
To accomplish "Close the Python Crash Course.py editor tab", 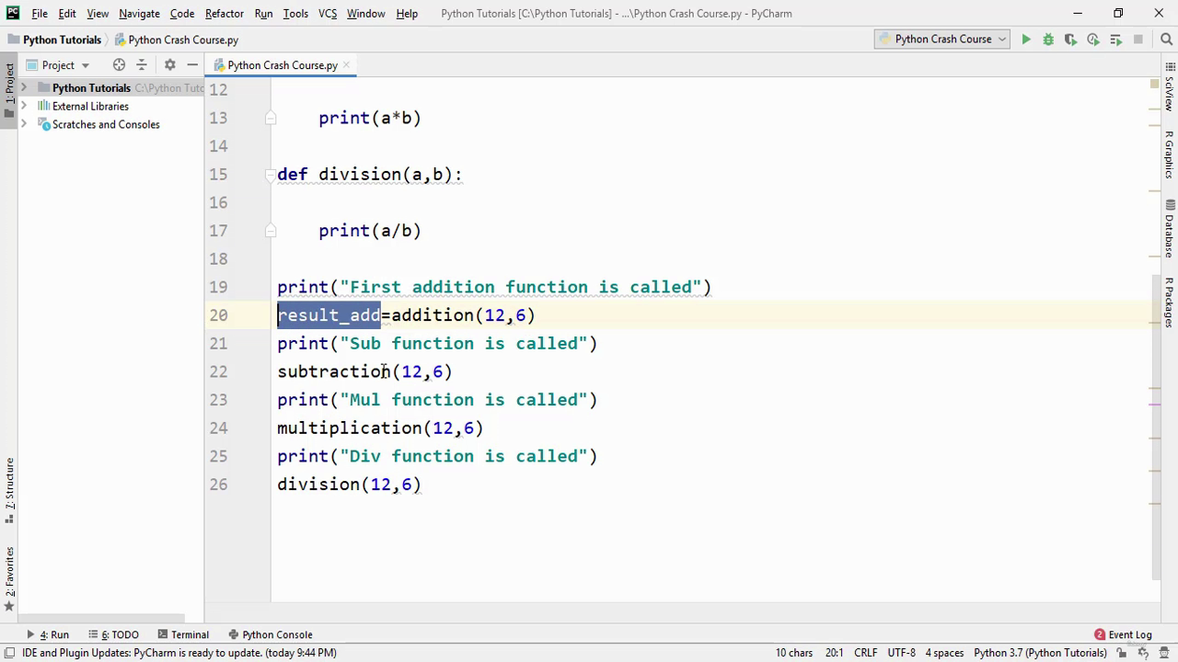I will [346, 65].
